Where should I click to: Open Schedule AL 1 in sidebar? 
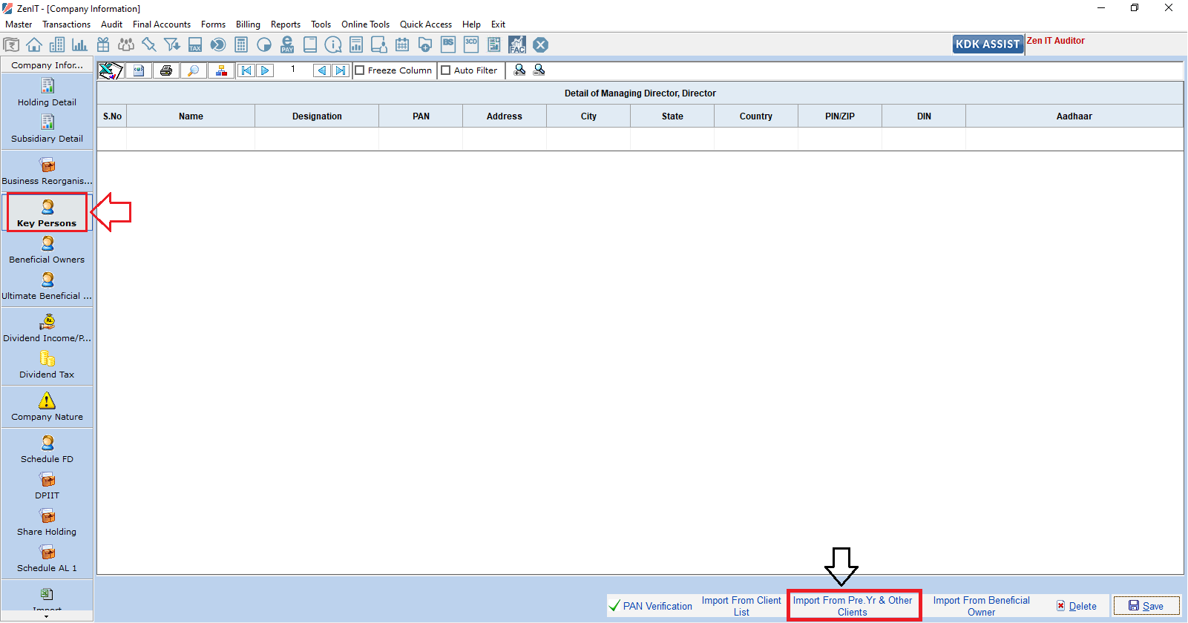(x=47, y=558)
